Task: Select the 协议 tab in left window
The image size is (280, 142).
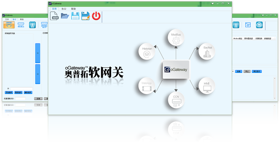Action: click(14, 19)
